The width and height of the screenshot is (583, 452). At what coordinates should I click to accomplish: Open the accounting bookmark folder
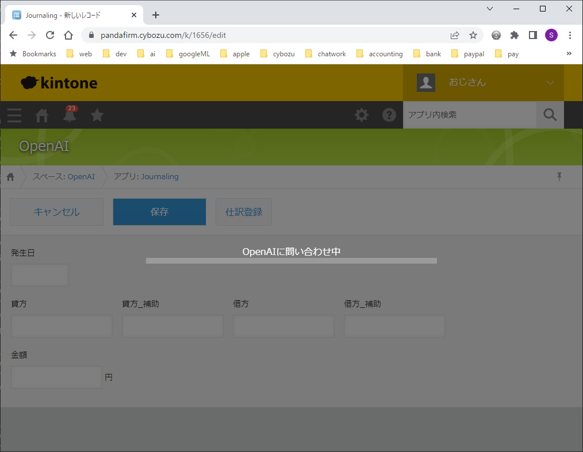379,54
